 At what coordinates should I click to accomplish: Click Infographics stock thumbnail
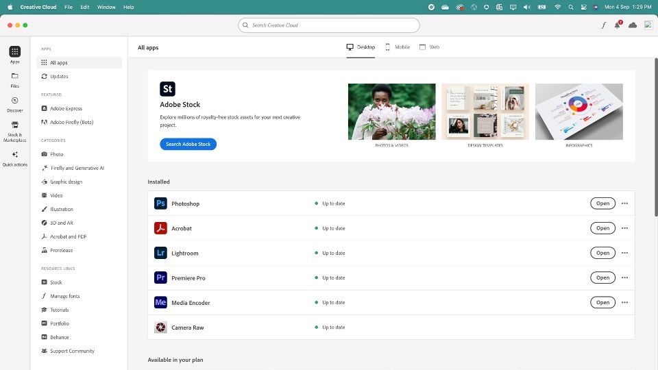coord(579,112)
